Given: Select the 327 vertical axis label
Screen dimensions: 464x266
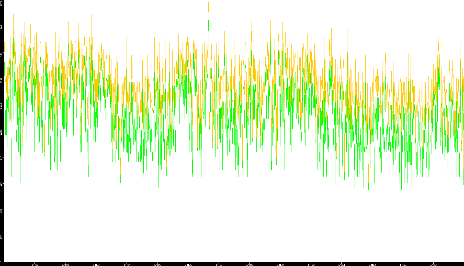Looking at the screenshot, I should tap(2, 237).
